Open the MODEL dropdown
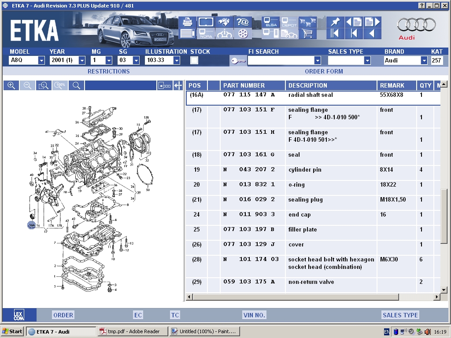Image resolution: width=451 pixels, height=338 pixels. pos(41,60)
